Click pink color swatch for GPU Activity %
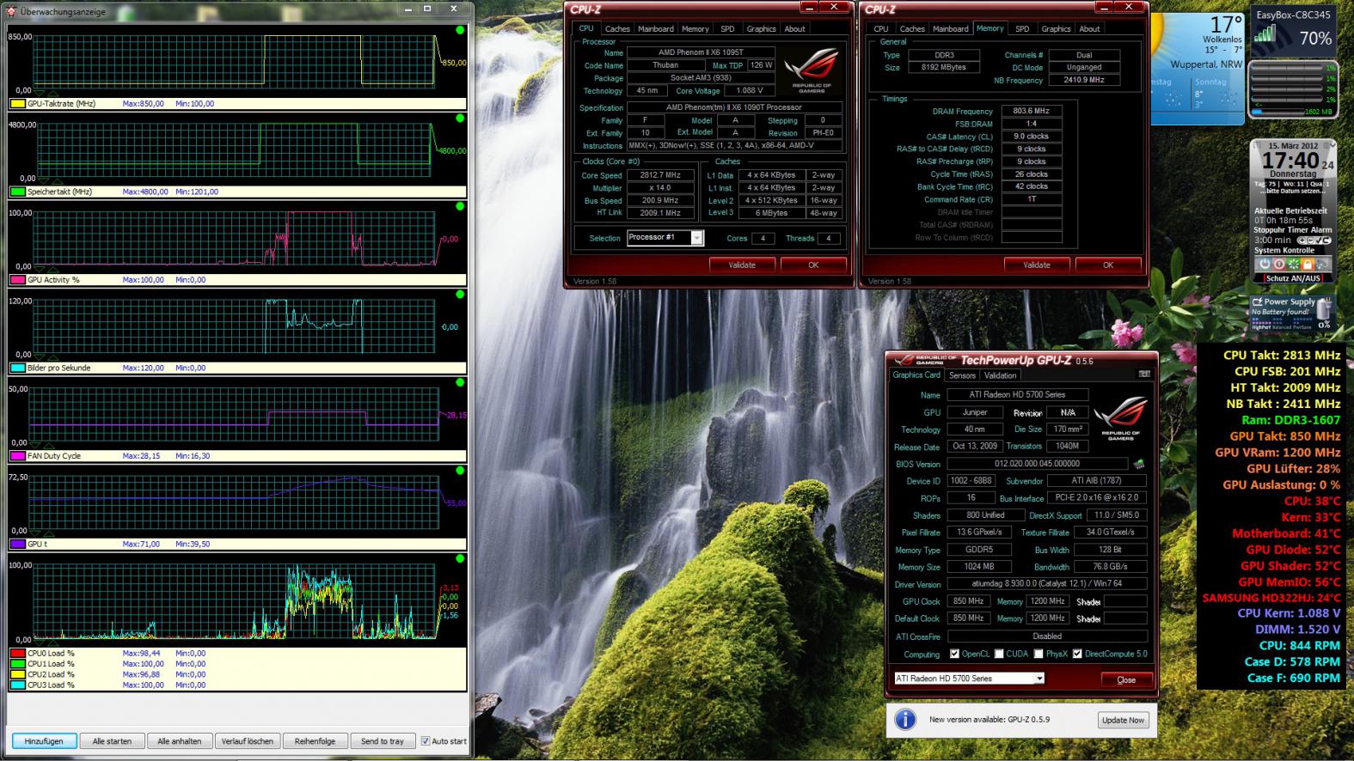The height and width of the screenshot is (761, 1354). tap(17, 280)
